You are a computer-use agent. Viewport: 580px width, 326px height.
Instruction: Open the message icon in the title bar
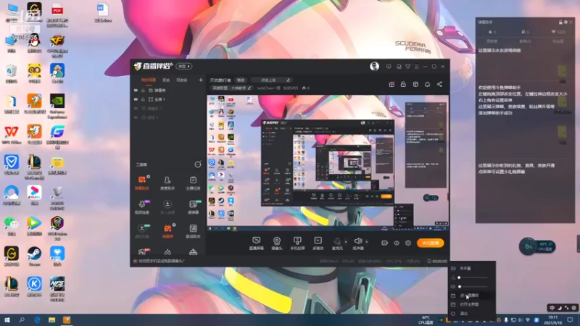[389, 67]
